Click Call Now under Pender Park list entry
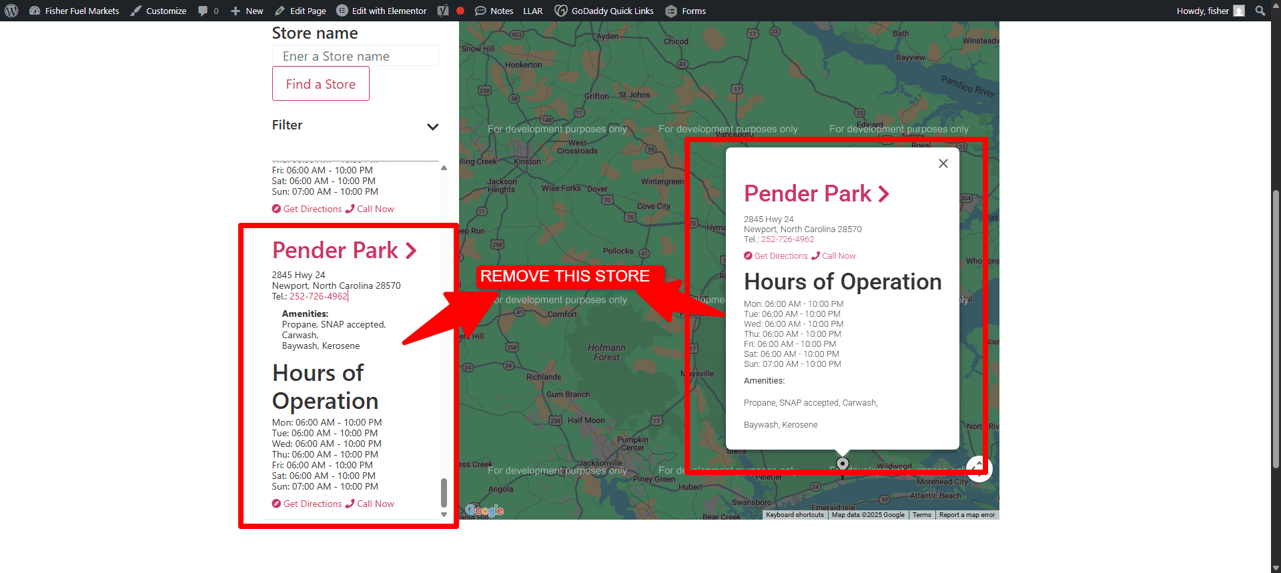Screen dimensions: 1281x573 coord(370,504)
